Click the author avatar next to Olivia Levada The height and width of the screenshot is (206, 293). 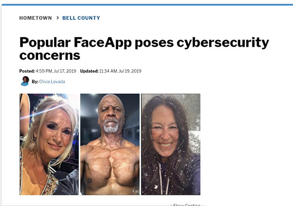click(25, 81)
